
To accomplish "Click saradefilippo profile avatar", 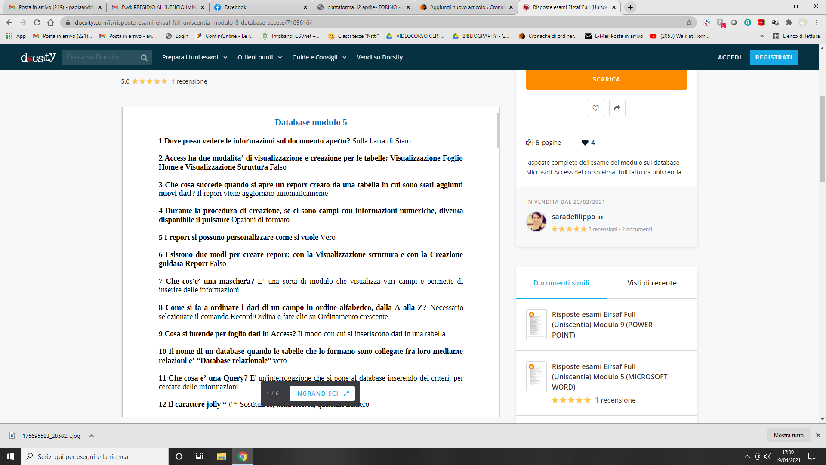I will pyautogui.click(x=536, y=222).
